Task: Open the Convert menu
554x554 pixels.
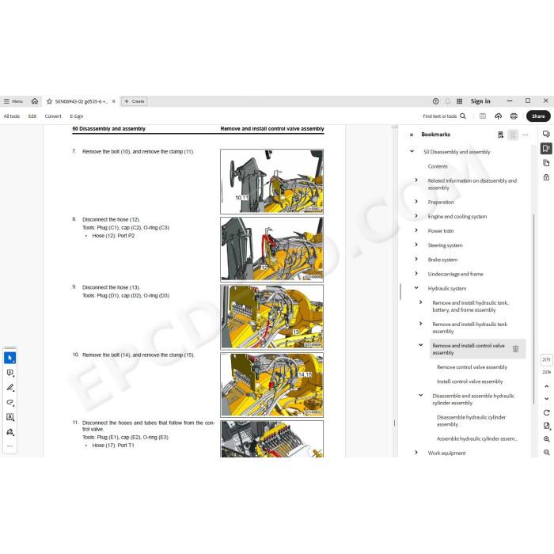Action: (x=53, y=116)
